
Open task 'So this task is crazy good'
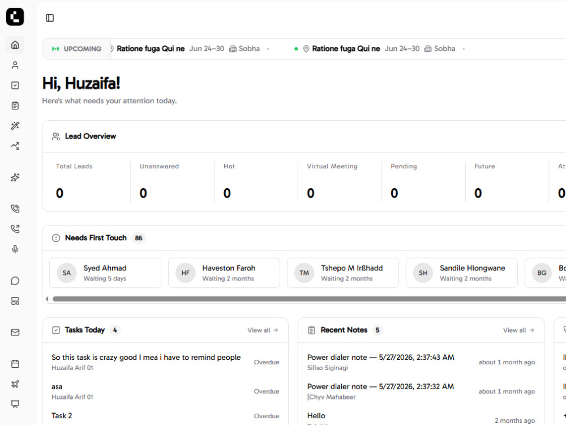pos(165,362)
